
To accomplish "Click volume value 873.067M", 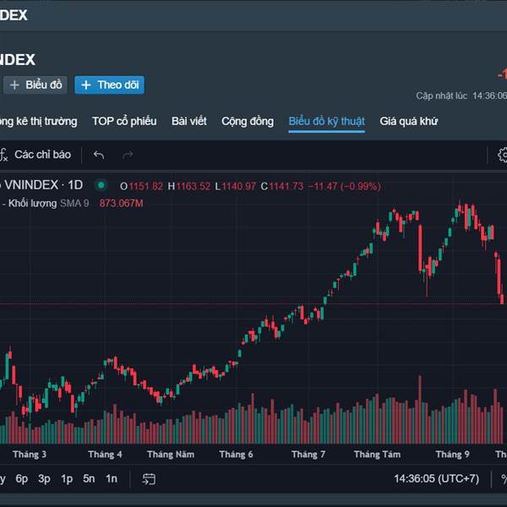I will [121, 204].
